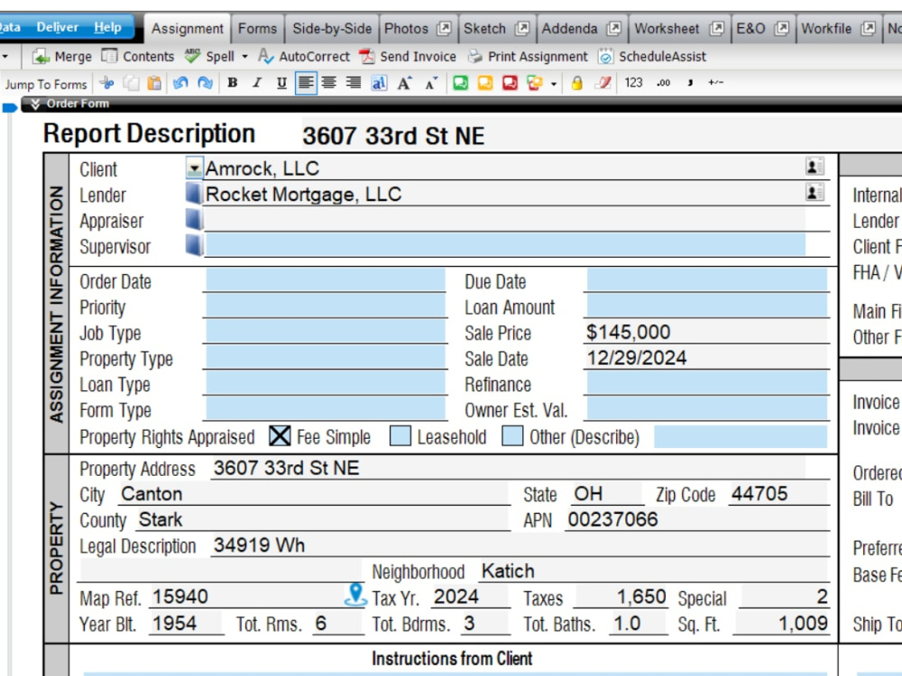The height and width of the screenshot is (676, 902).
Task: Open the Help menu
Action: click(x=107, y=27)
